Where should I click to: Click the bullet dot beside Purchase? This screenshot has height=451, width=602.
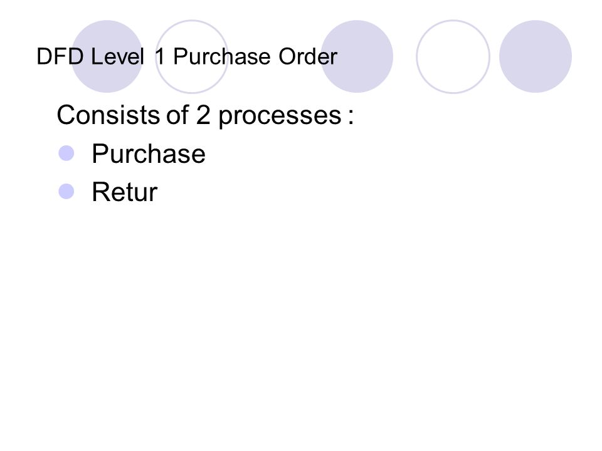[66, 153]
